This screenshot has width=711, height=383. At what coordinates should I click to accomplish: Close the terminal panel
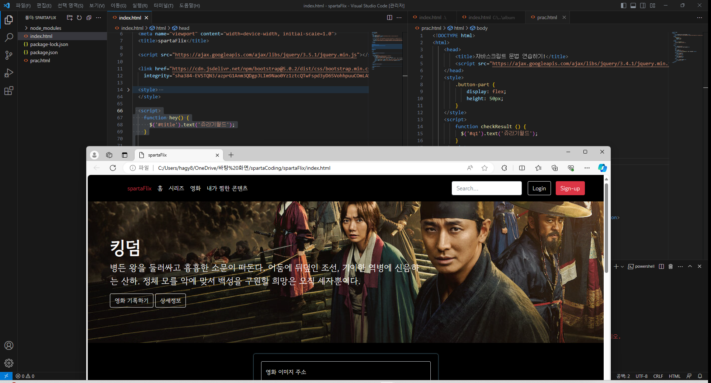point(700,266)
